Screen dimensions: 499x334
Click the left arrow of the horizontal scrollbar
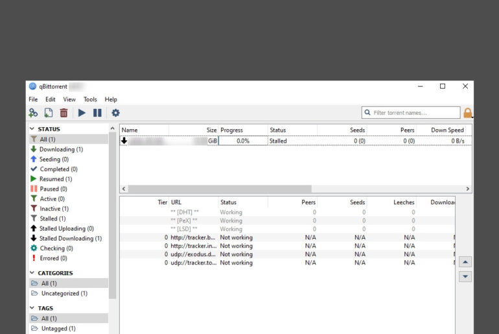[x=124, y=189]
